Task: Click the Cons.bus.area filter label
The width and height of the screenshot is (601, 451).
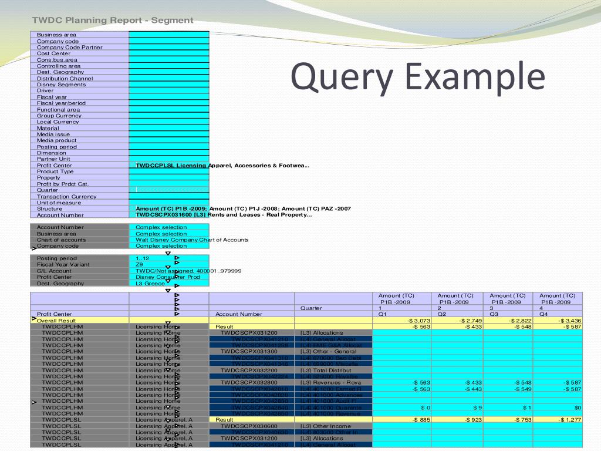Action: pyautogui.click(x=57, y=60)
